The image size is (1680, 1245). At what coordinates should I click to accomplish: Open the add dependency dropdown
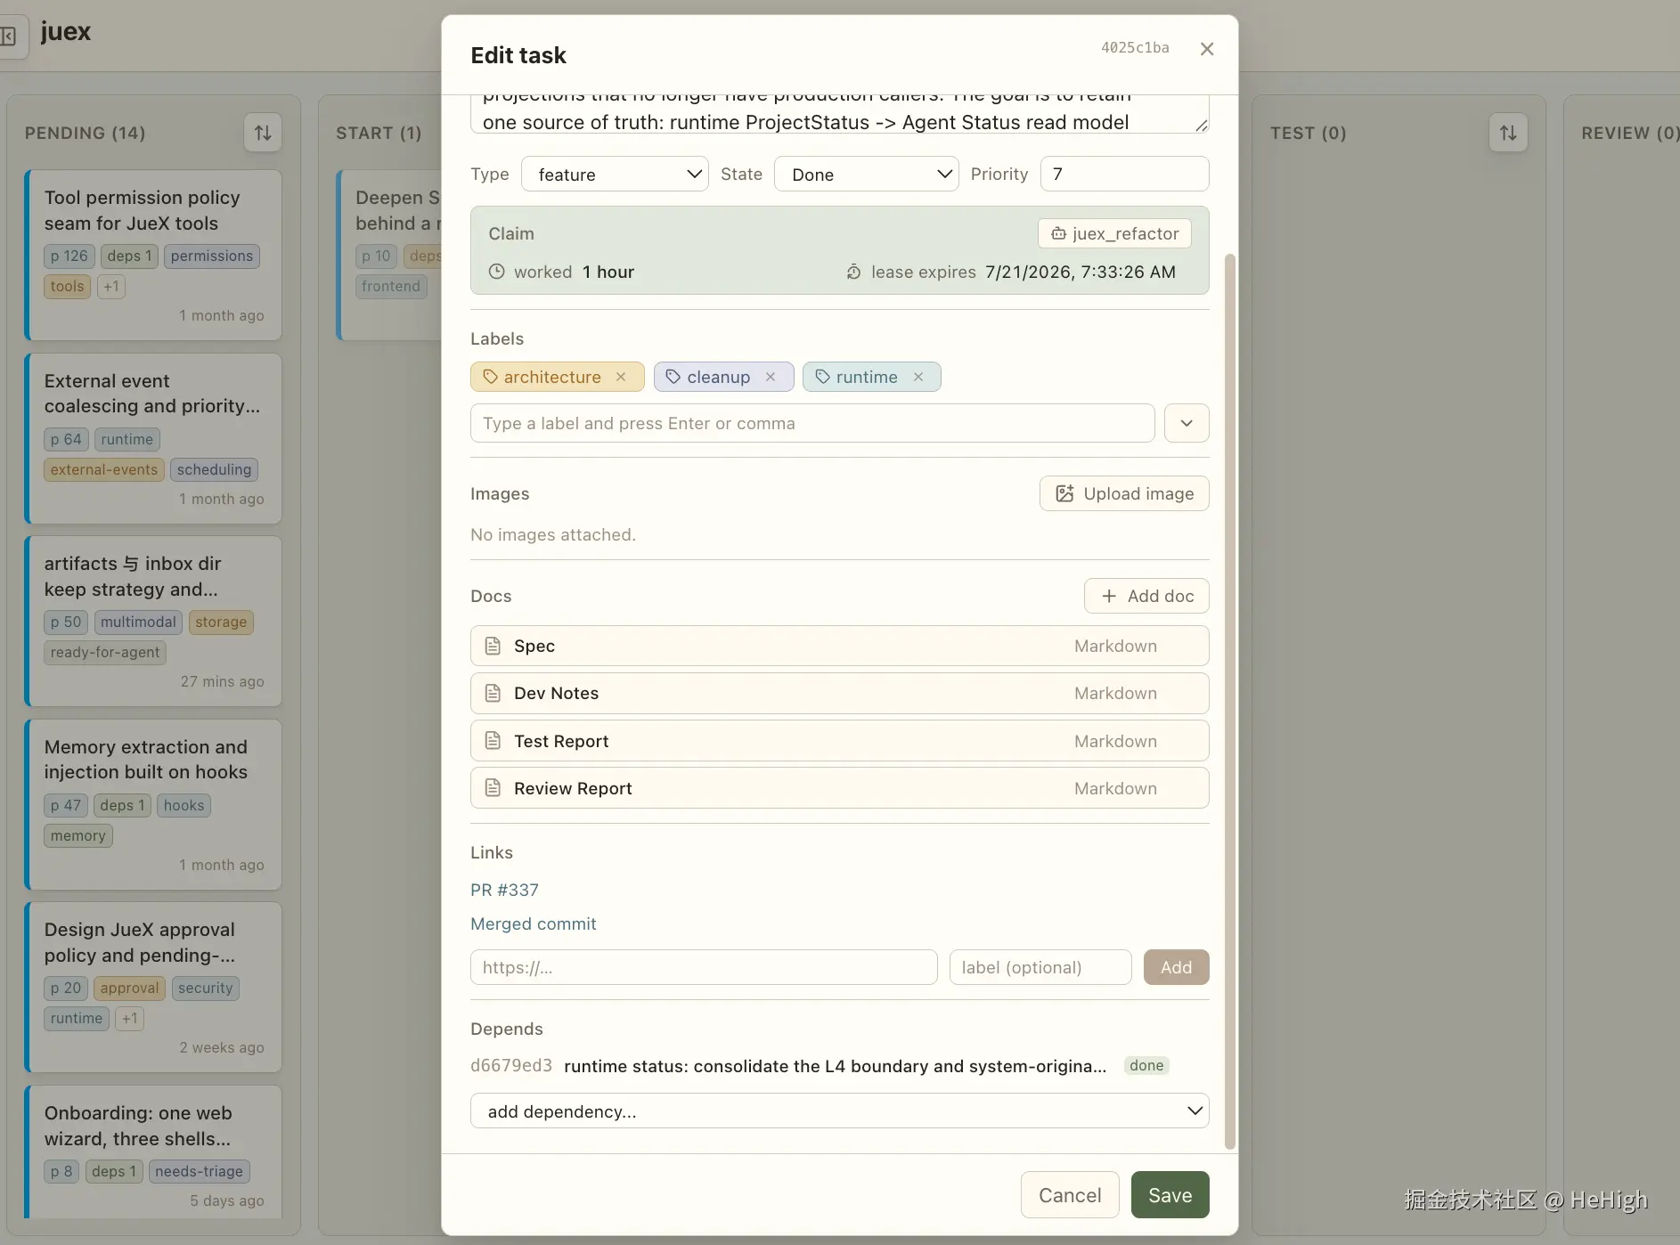840,1111
